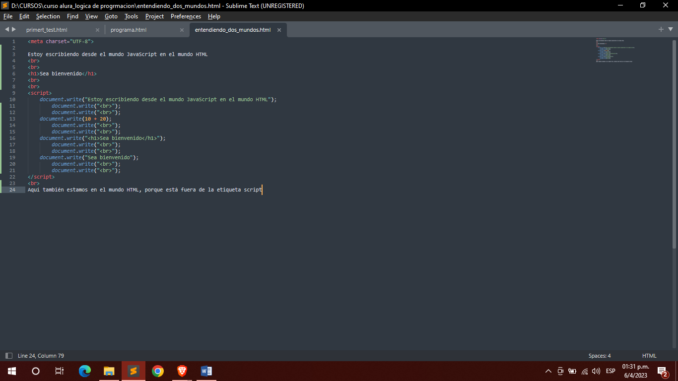The height and width of the screenshot is (381, 678).
Task: Launch Microsoft Edge from taskbar
Action: pyautogui.click(x=85, y=371)
